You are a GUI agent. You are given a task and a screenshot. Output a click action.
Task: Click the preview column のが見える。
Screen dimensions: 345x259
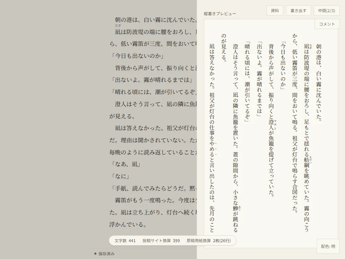[224, 48]
